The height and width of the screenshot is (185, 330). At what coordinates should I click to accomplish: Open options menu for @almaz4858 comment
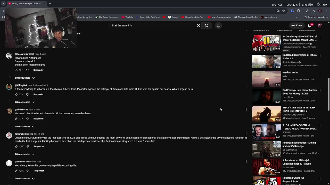pos(246,109)
